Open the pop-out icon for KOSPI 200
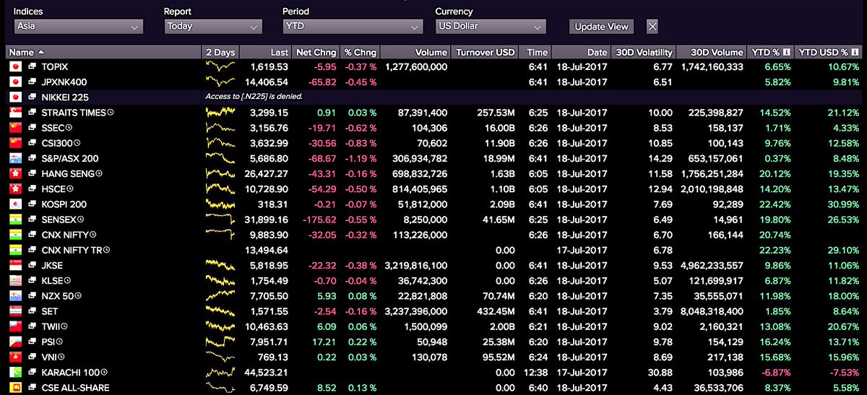Screen dimensions: 867x395 (33, 204)
